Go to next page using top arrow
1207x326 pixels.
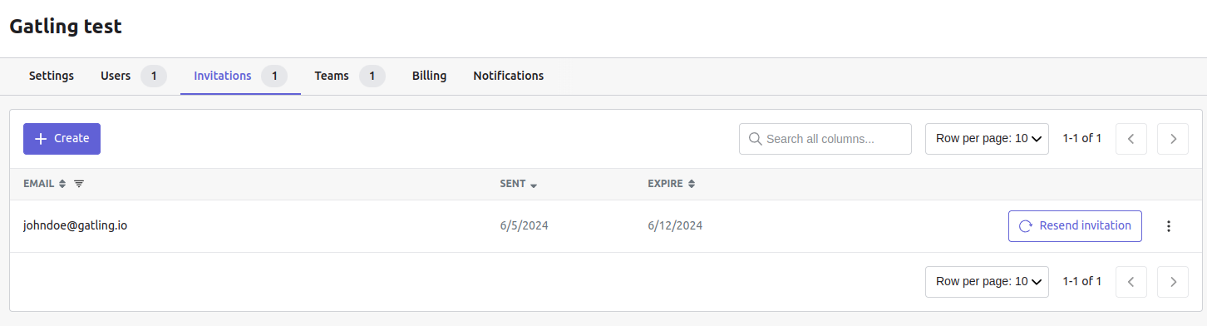coord(1173,139)
